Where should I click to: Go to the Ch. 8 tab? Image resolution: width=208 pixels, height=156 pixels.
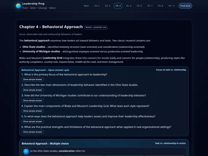[x=160, y=6]
